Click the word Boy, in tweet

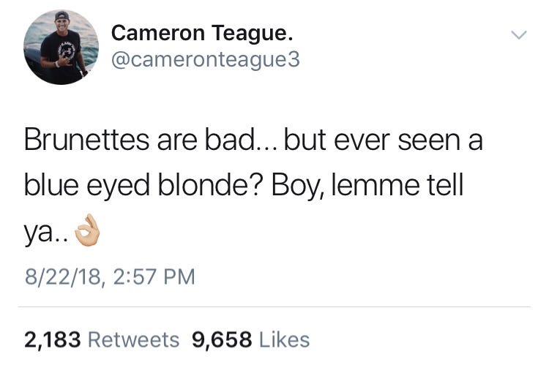297,187
